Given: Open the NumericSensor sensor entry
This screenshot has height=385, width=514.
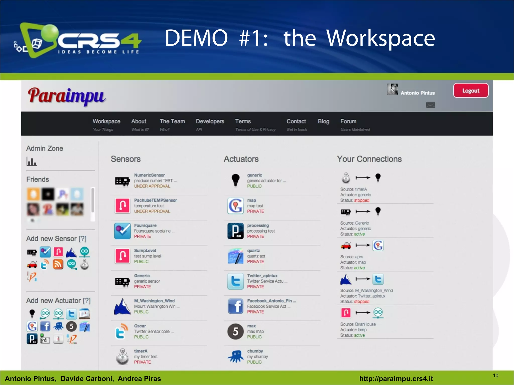Looking at the screenshot, I should [159, 181].
